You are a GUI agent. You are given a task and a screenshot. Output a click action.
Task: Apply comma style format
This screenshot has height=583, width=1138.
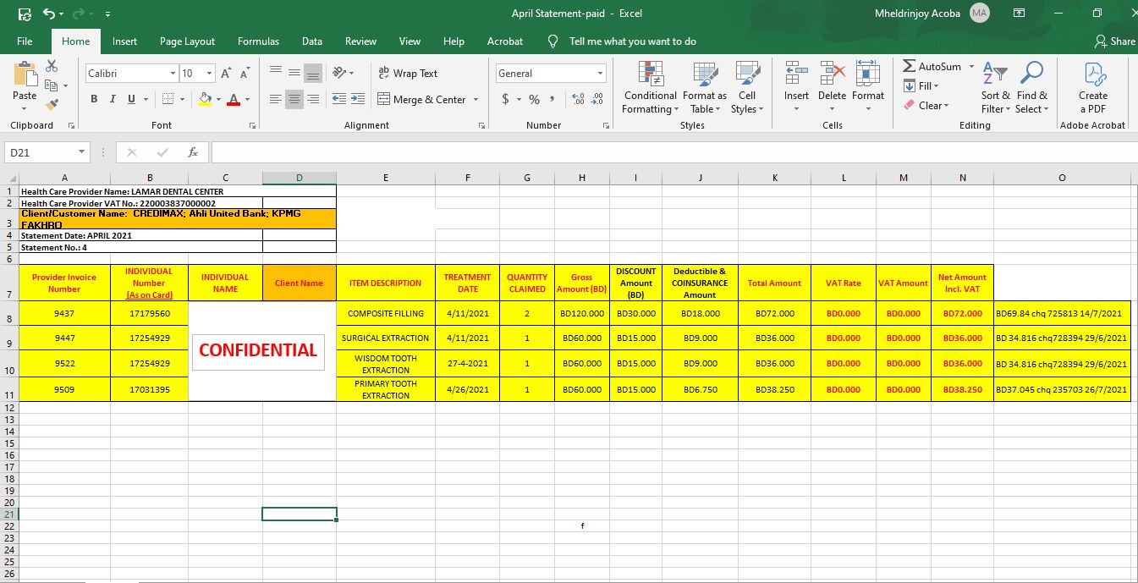pyautogui.click(x=553, y=99)
